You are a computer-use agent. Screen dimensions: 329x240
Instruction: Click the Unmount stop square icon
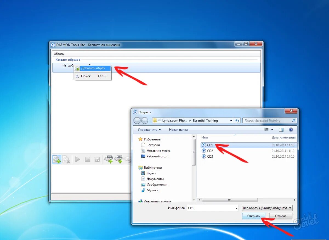pyautogui.click(x=87, y=160)
